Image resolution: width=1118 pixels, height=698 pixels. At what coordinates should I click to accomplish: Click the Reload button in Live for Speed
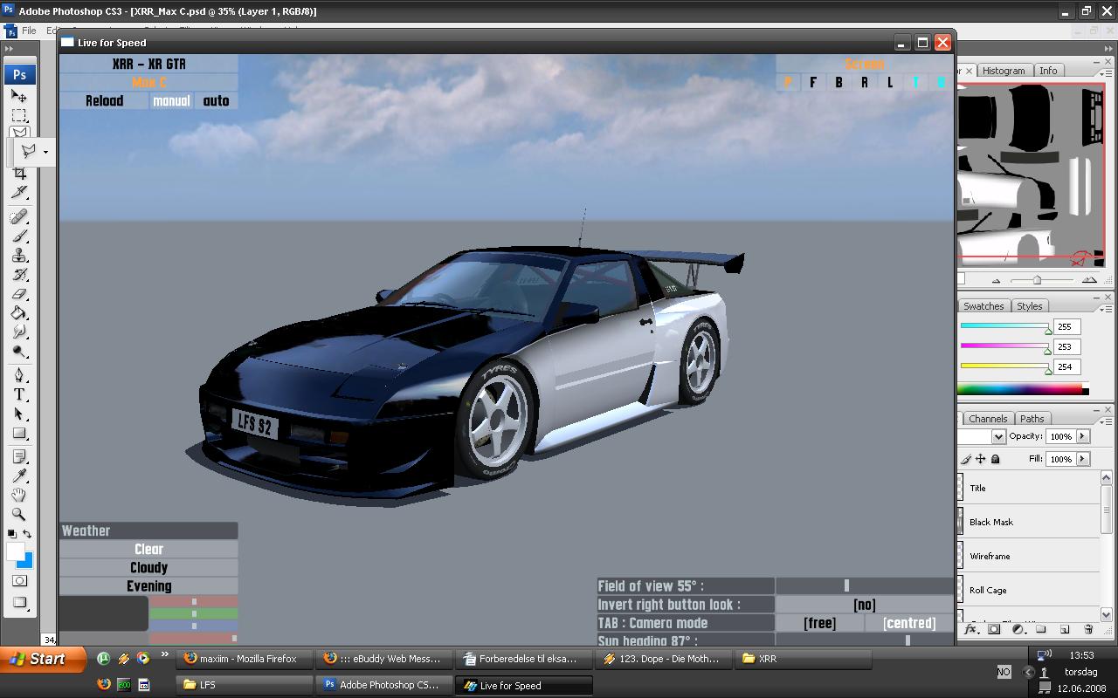coord(104,101)
